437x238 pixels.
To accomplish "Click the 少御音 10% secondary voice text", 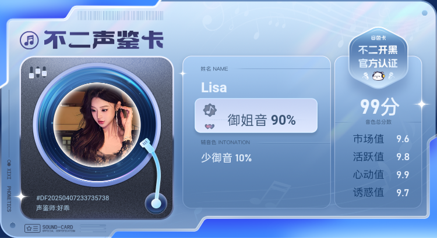I will (x=226, y=158).
